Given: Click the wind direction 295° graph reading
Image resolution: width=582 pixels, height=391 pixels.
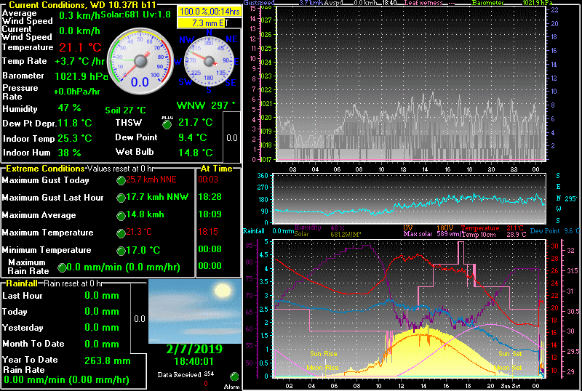Looking at the screenshot, I should pos(571,198).
